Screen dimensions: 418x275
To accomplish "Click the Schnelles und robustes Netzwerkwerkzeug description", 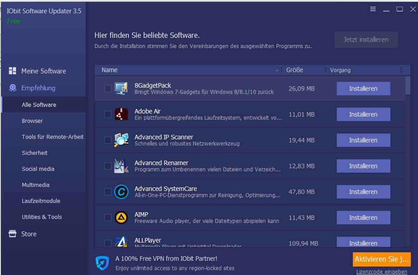I will tap(187, 144).
